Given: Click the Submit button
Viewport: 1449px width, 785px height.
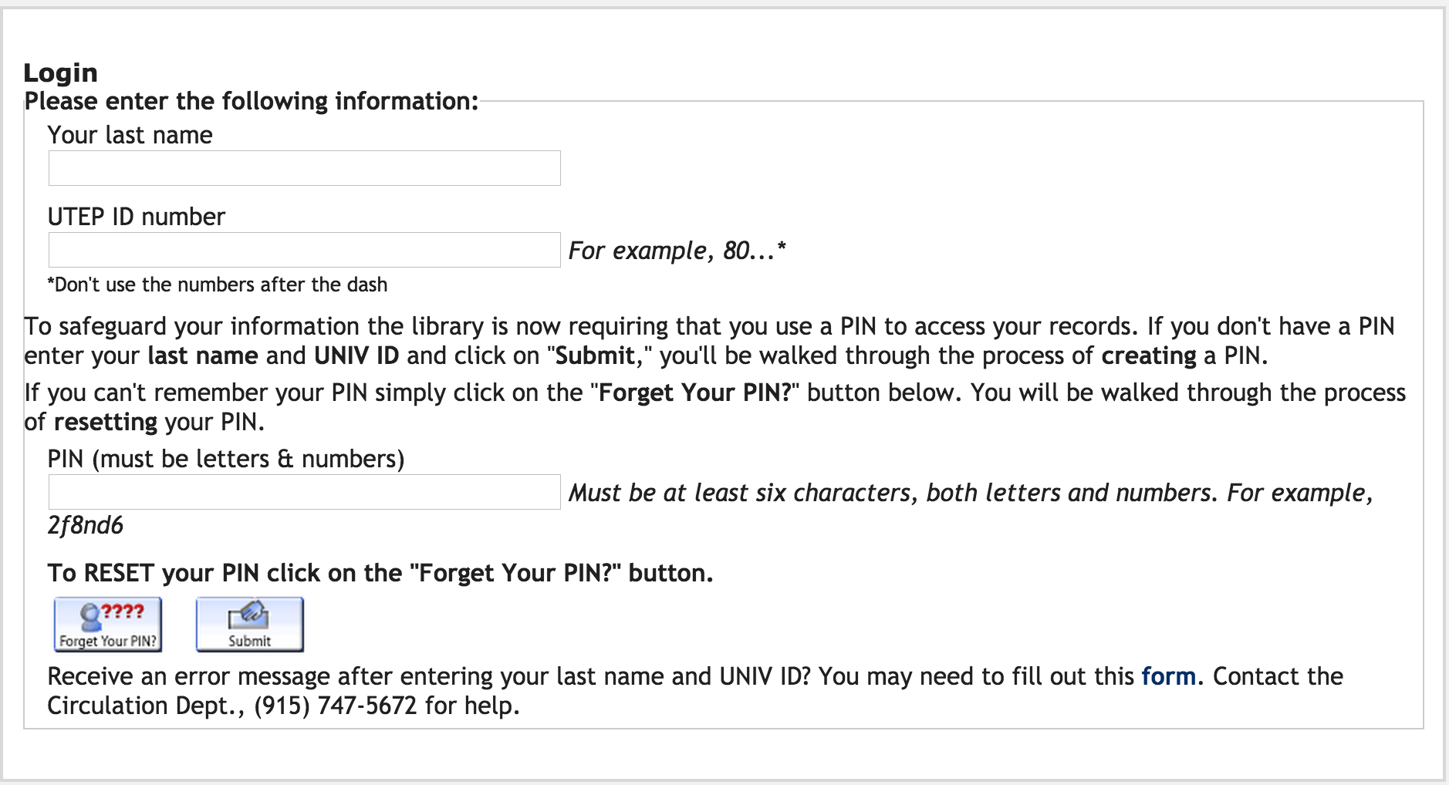Looking at the screenshot, I should [250, 625].
